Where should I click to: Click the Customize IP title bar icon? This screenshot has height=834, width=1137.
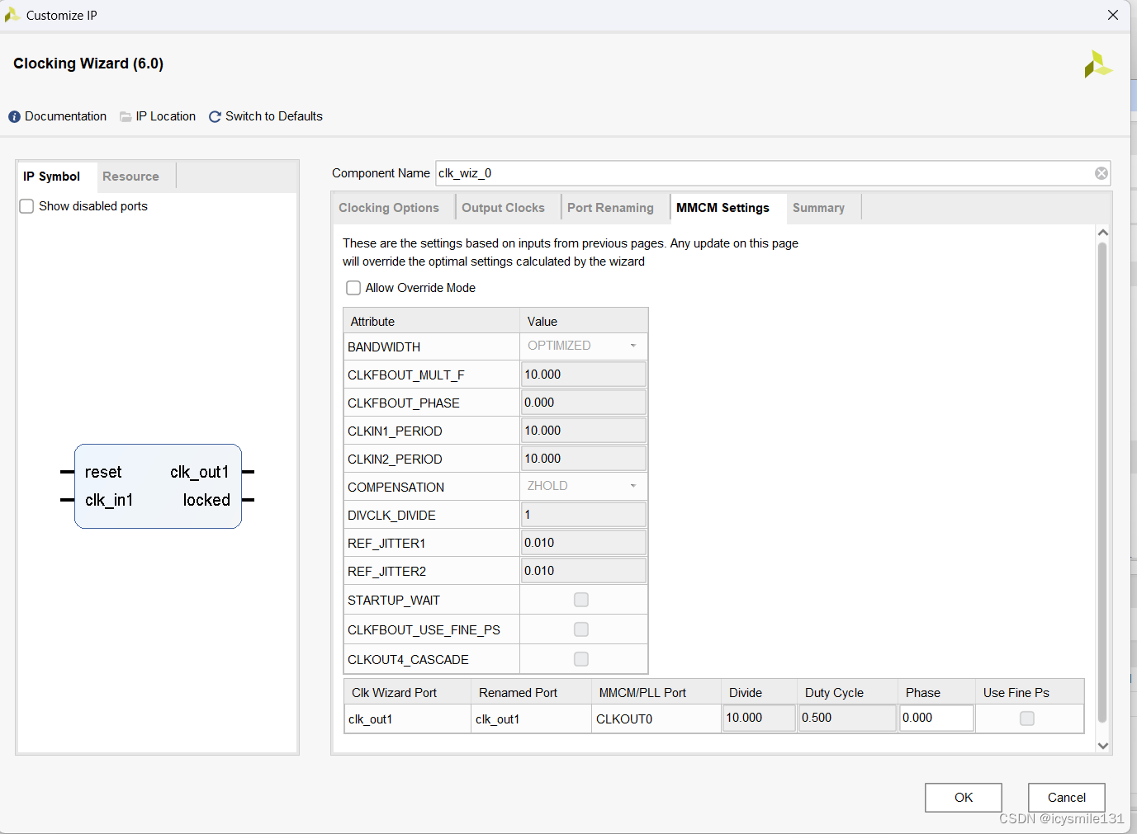(x=12, y=15)
